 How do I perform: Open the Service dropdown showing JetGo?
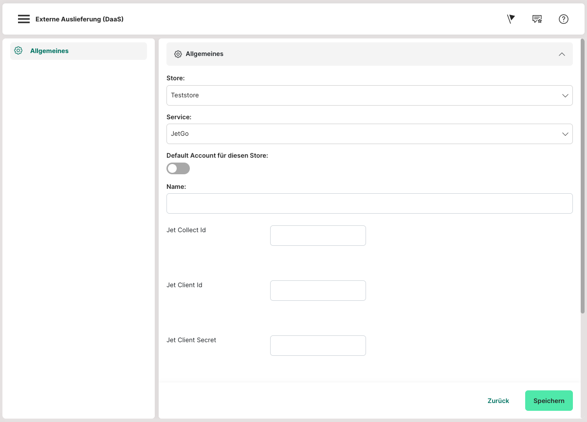pyautogui.click(x=360, y=134)
